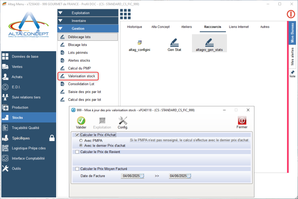This screenshot has height=199, width=298.
Task: Open the altagro_gen_stats shortcut
Action: [x=209, y=42]
